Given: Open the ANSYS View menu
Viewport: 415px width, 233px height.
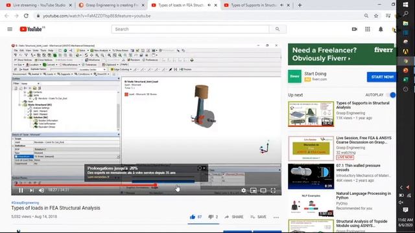Looking at the screenshot, I should pos(29,50).
